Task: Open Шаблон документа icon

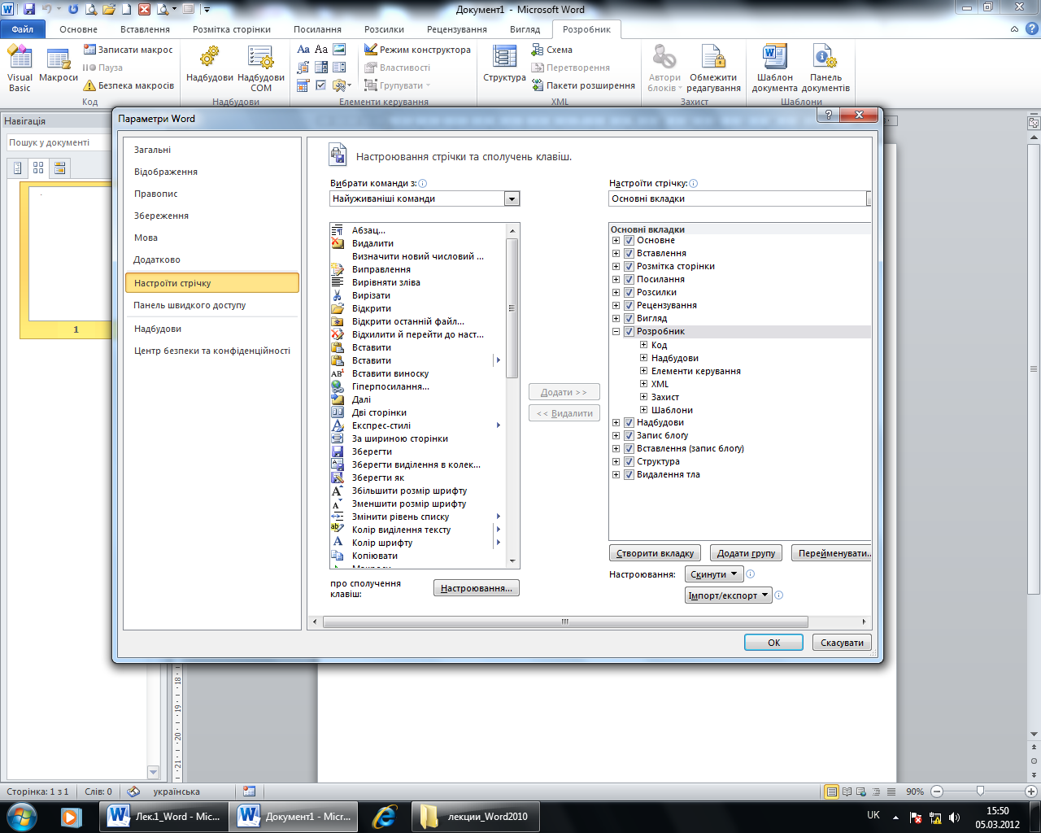Action: point(774,68)
